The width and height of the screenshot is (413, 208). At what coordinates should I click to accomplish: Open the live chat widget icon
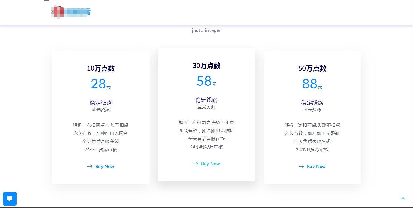point(10,199)
